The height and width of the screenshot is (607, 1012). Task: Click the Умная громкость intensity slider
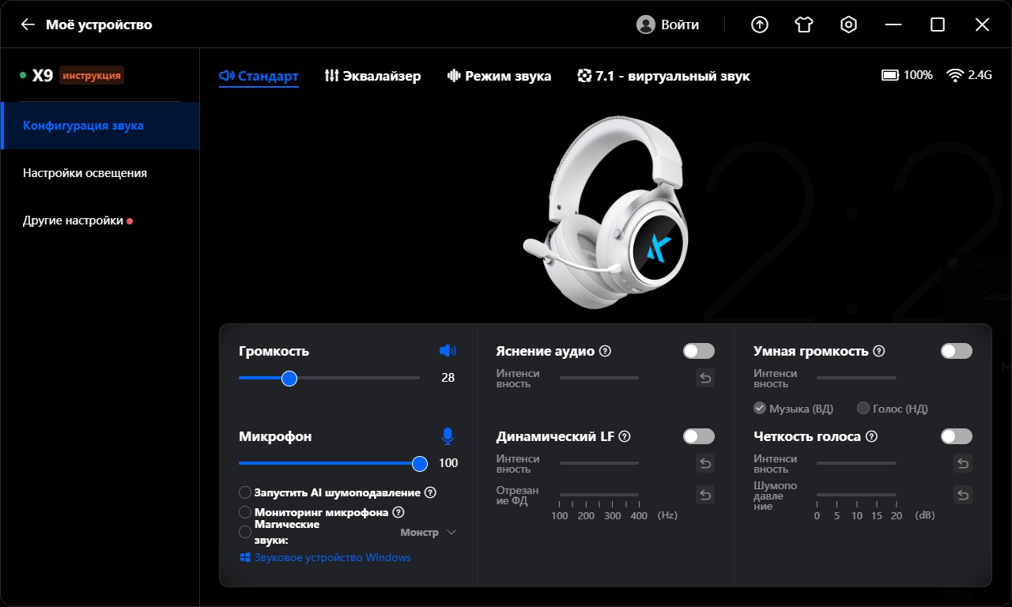point(857,378)
